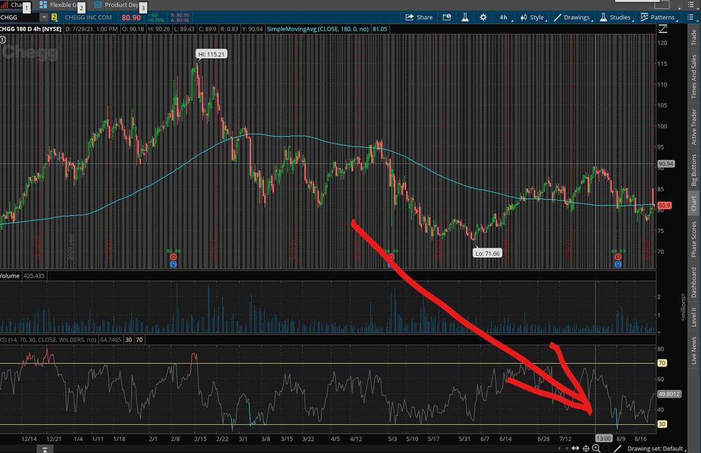Click the info circle icon at chart top-left
Viewport: 701px width, 453px height.
(4, 40)
